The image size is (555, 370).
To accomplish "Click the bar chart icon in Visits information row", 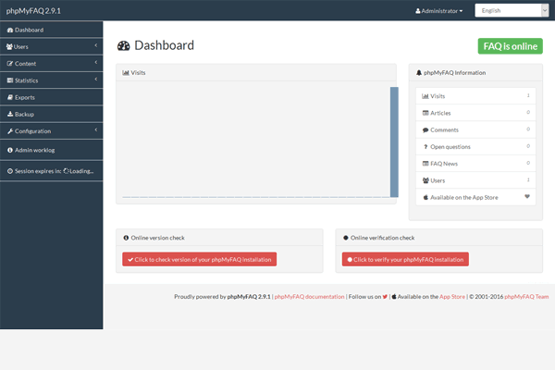I will [x=425, y=96].
